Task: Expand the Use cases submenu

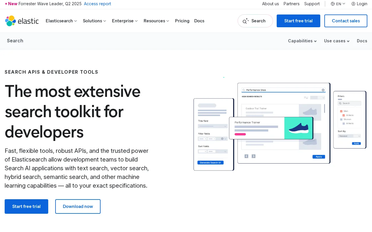Action: [337, 41]
